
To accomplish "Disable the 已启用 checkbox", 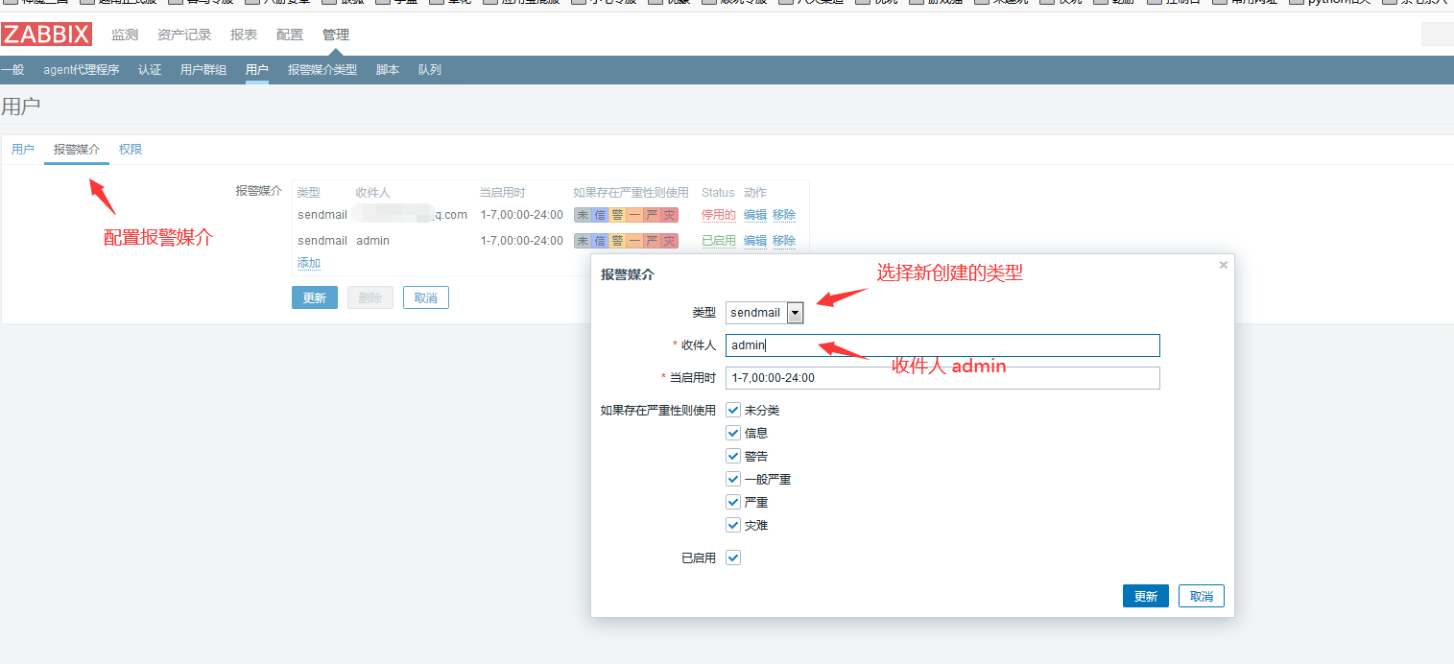I will (733, 557).
